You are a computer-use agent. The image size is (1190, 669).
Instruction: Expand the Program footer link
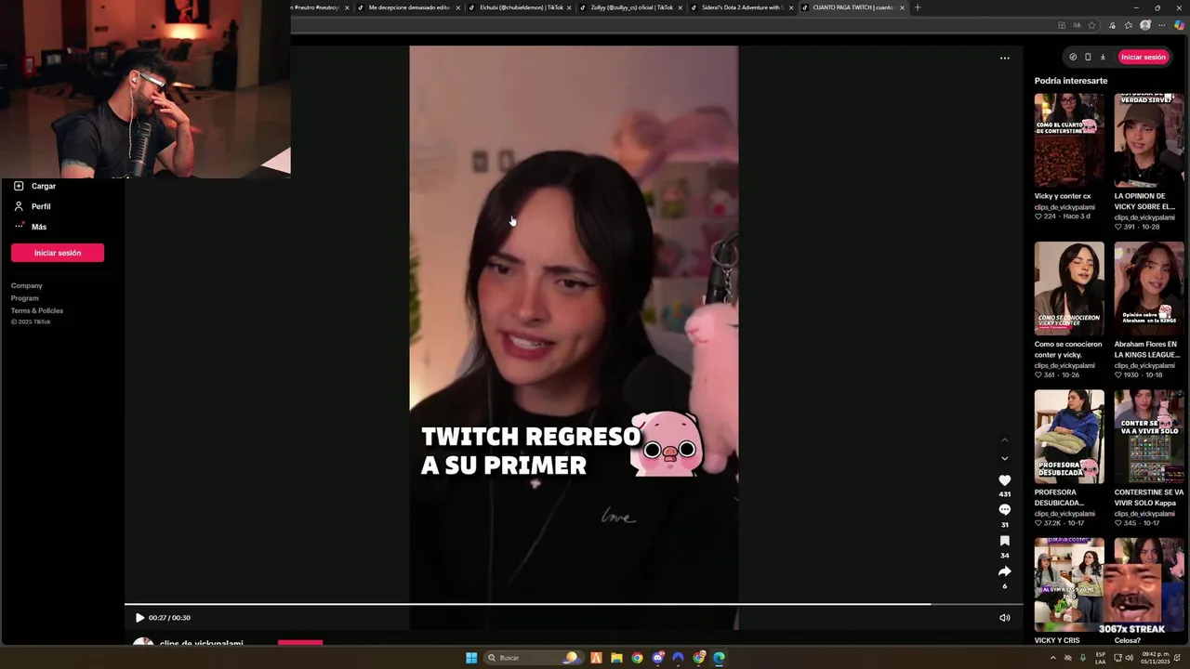(x=25, y=298)
